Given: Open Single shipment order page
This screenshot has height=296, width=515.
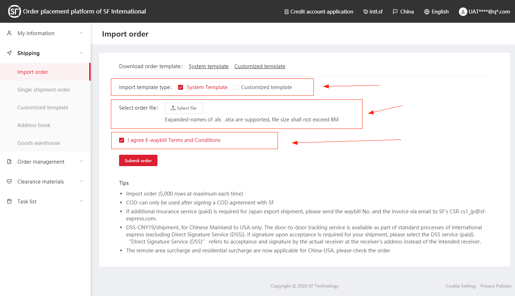Looking at the screenshot, I should (45, 90).
